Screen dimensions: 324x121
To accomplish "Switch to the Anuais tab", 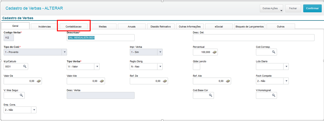I will click(x=132, y=26).
